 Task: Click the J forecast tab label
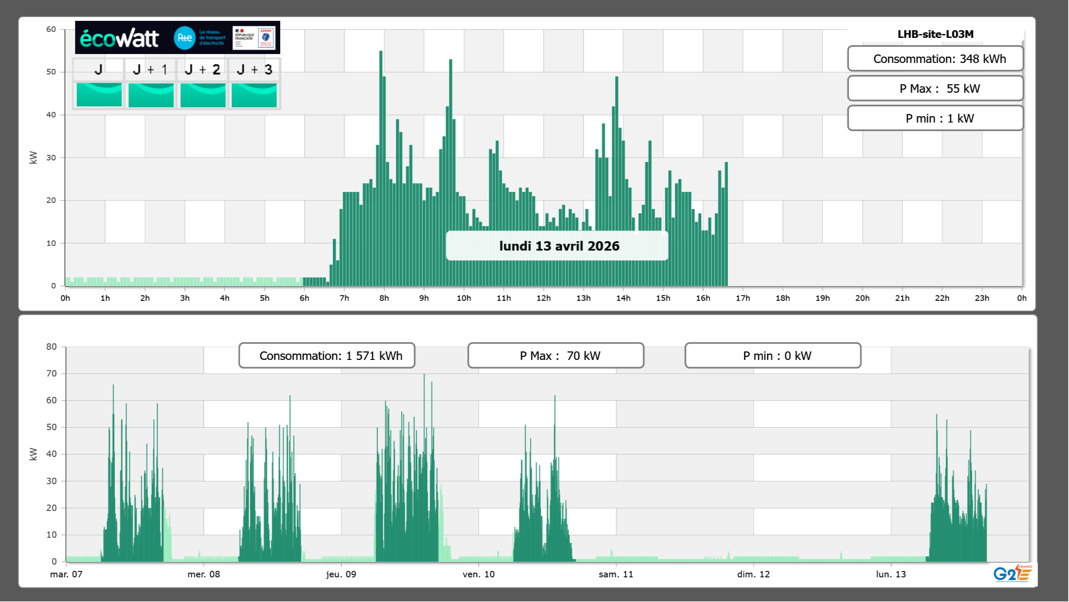98,69
